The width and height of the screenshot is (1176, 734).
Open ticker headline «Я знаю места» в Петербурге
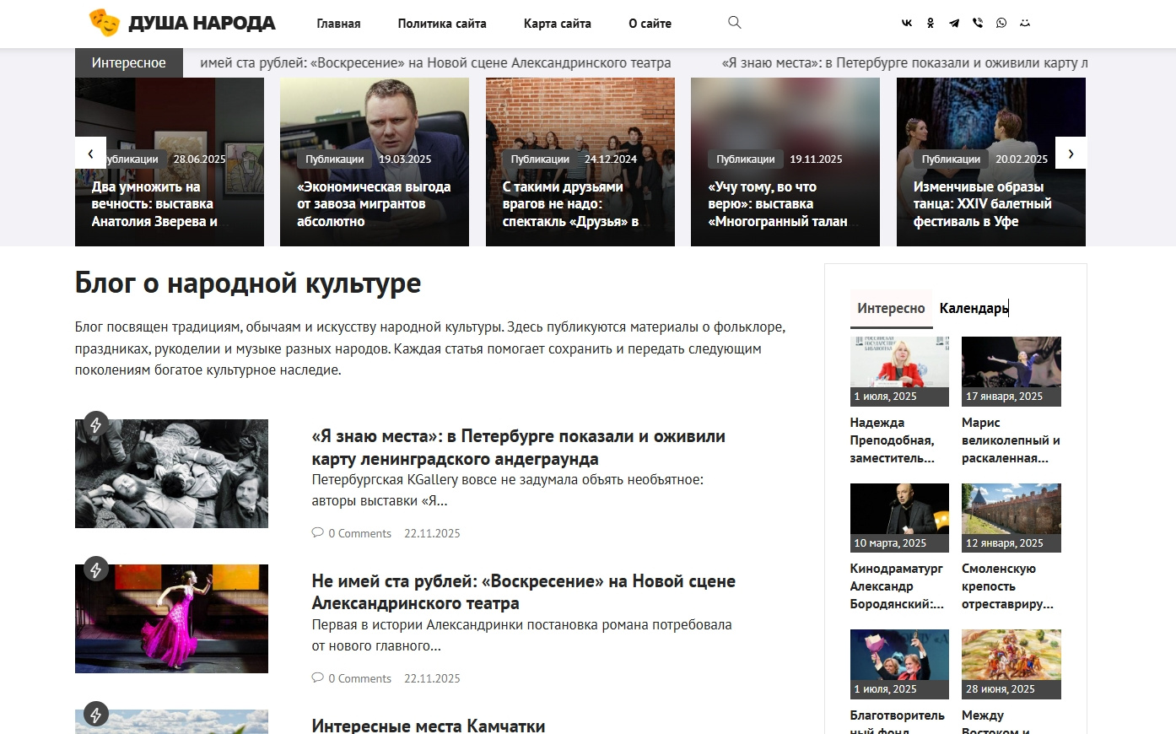pyautogui.click(x=904, y=62)
